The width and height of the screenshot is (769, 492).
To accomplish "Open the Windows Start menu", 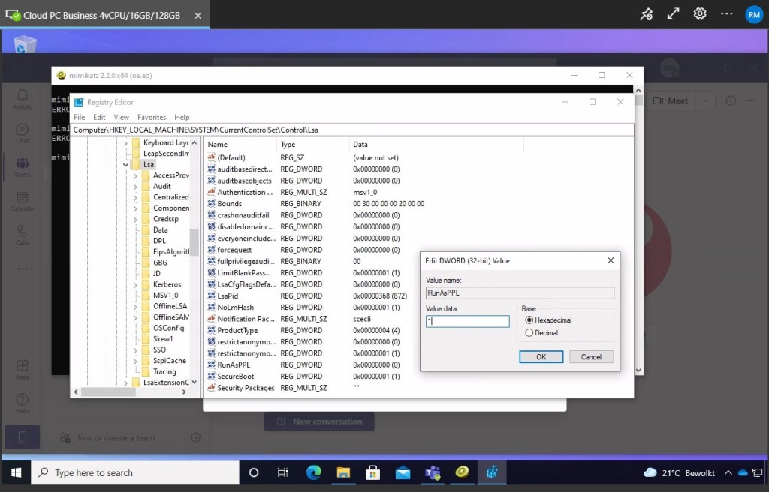I will [x=17, y=473].
